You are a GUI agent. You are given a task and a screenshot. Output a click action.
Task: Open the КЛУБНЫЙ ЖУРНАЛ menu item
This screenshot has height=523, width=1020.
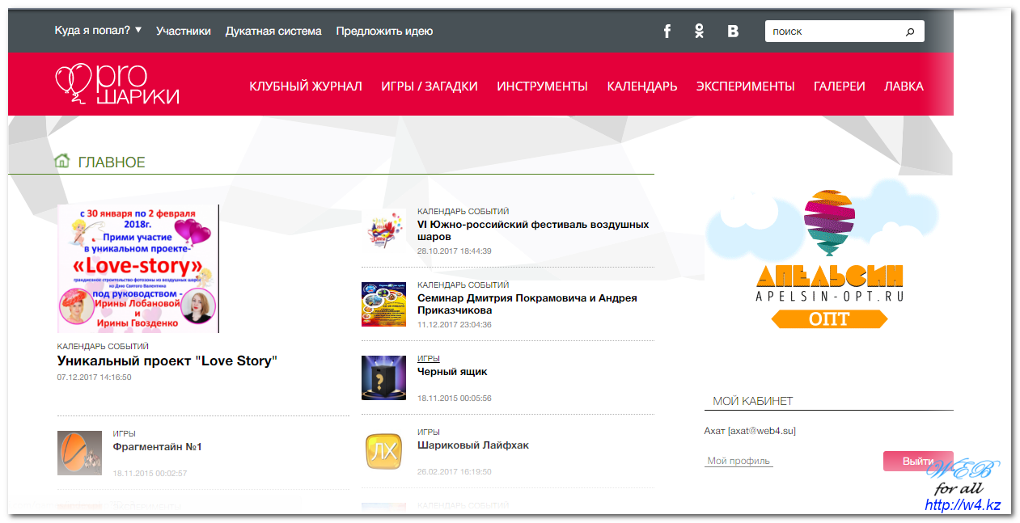click(x=306, y=86)
